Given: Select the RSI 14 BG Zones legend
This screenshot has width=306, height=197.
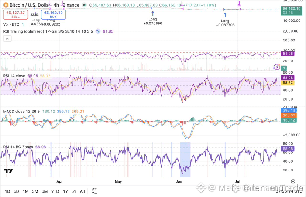Looking at the screenshot, I should [18, 147].
